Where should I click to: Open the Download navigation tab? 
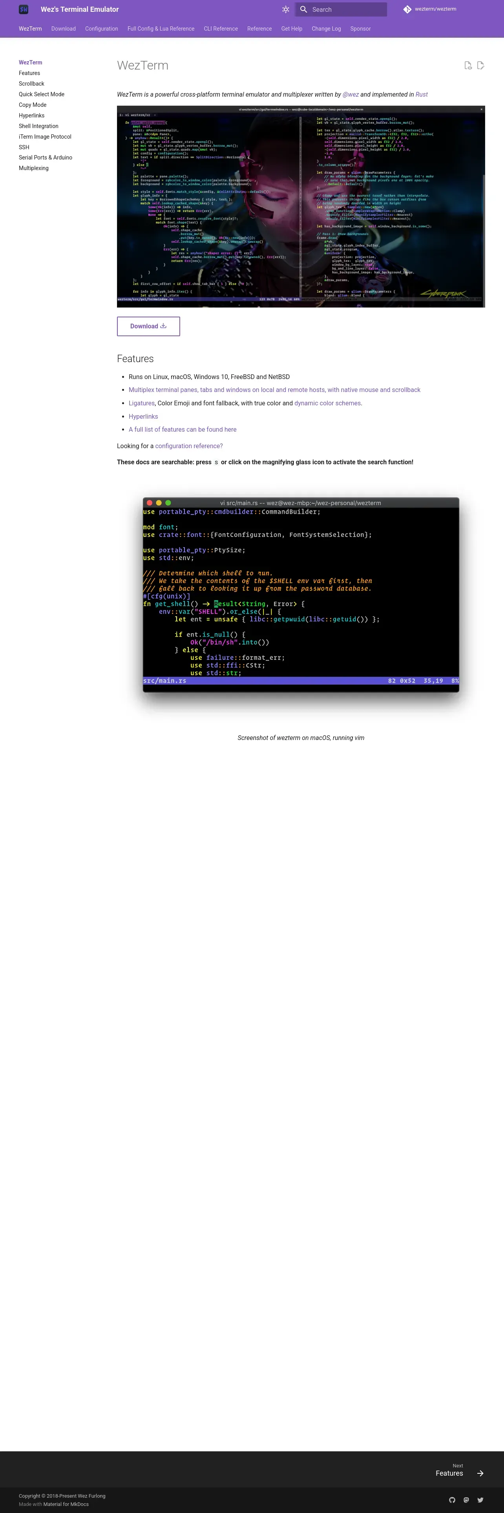[x=63, y=29]
